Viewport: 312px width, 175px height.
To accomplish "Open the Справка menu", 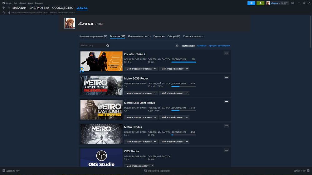I will pyautogui.click(x=39, y=3).
